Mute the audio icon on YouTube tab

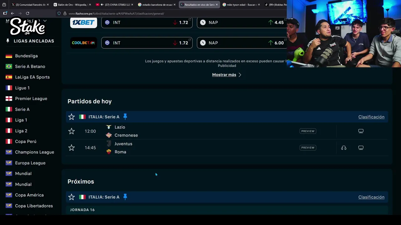point(102,5)
